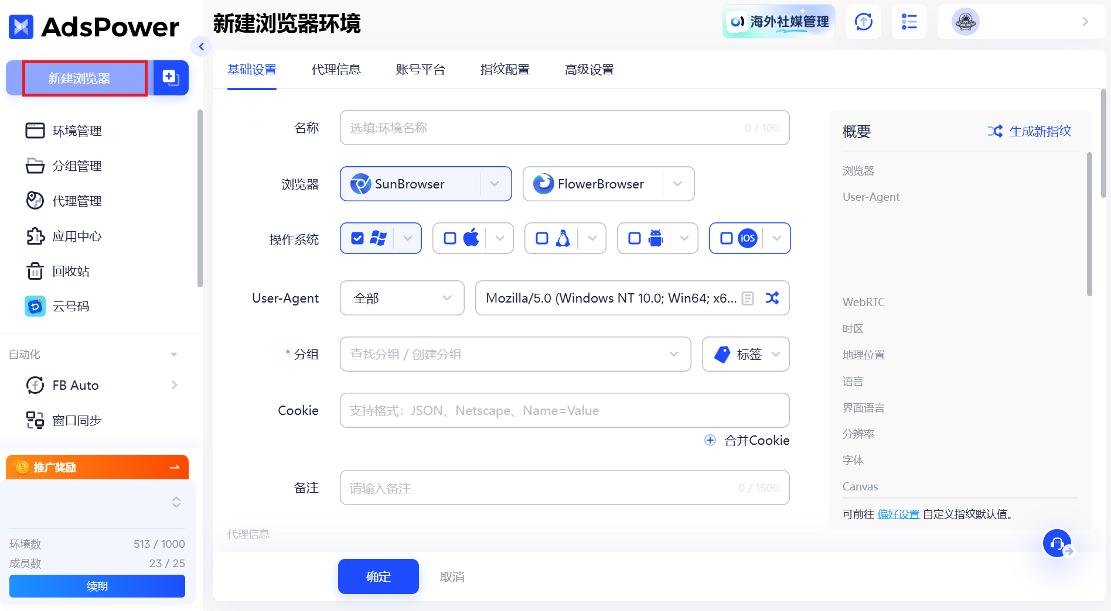Open the 窗口同步 window sync feature
Screen dimensions: 1111x611
click(x=76, y=420)
